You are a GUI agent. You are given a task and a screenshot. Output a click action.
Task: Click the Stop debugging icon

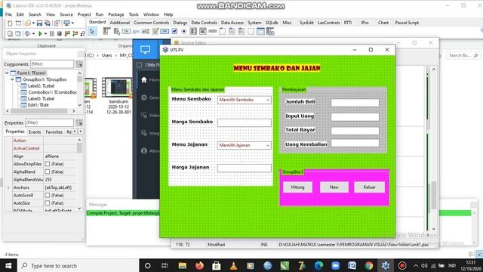pyautogui.click(x=60, y=33)
